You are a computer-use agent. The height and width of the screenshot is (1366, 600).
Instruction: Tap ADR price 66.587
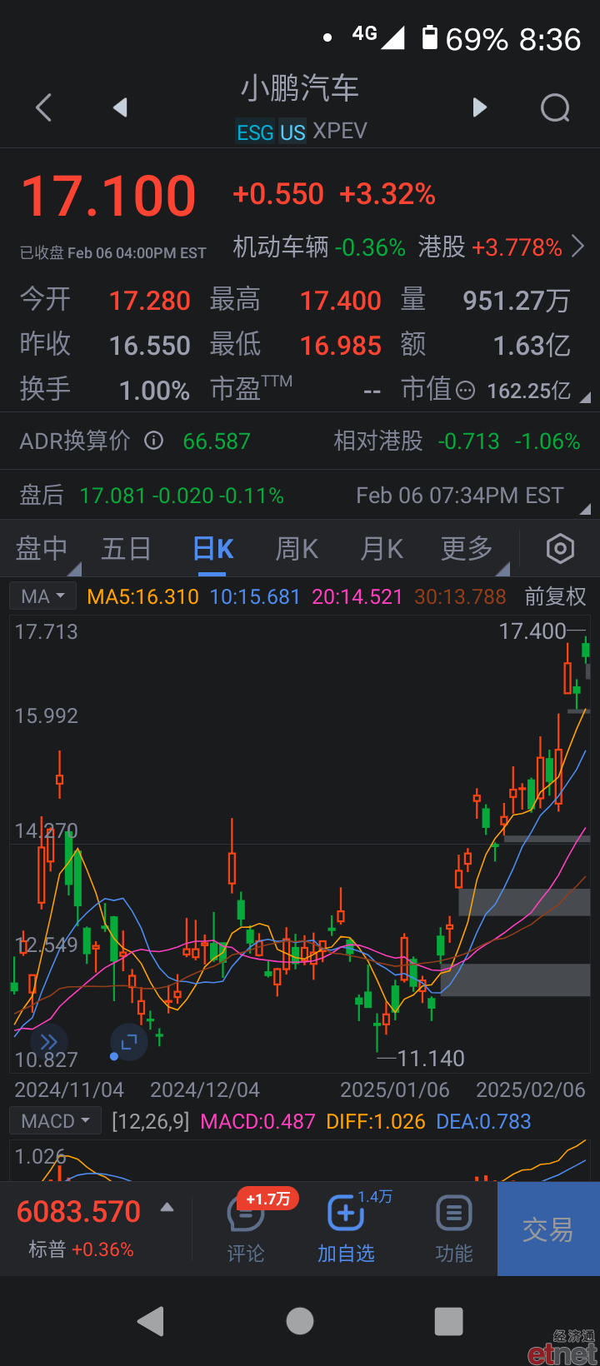point(217,441)
